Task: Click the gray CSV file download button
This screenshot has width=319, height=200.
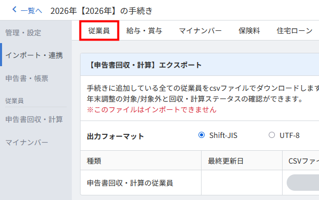Action: point(303,183)
